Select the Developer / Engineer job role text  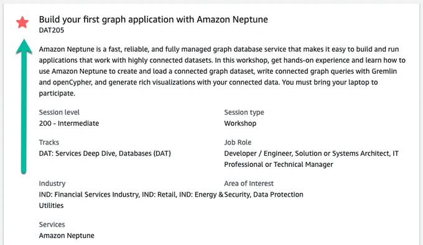[x=258, y=154]
